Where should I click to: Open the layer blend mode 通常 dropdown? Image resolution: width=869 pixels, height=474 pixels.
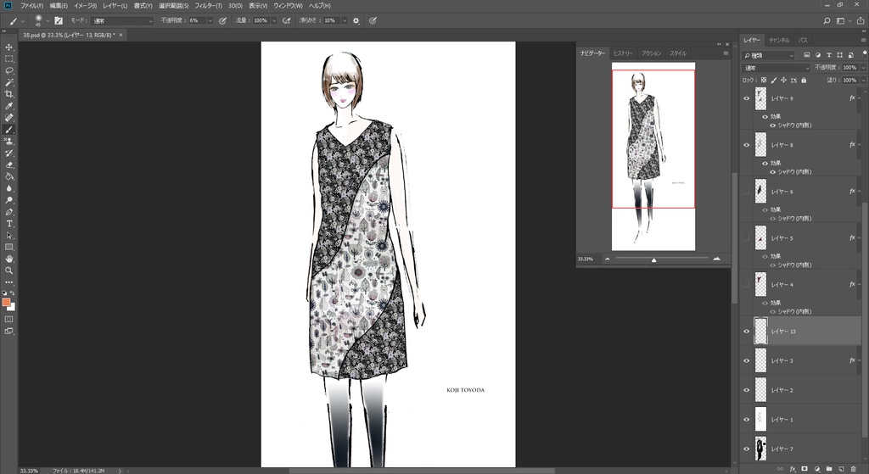click(775, 68)
